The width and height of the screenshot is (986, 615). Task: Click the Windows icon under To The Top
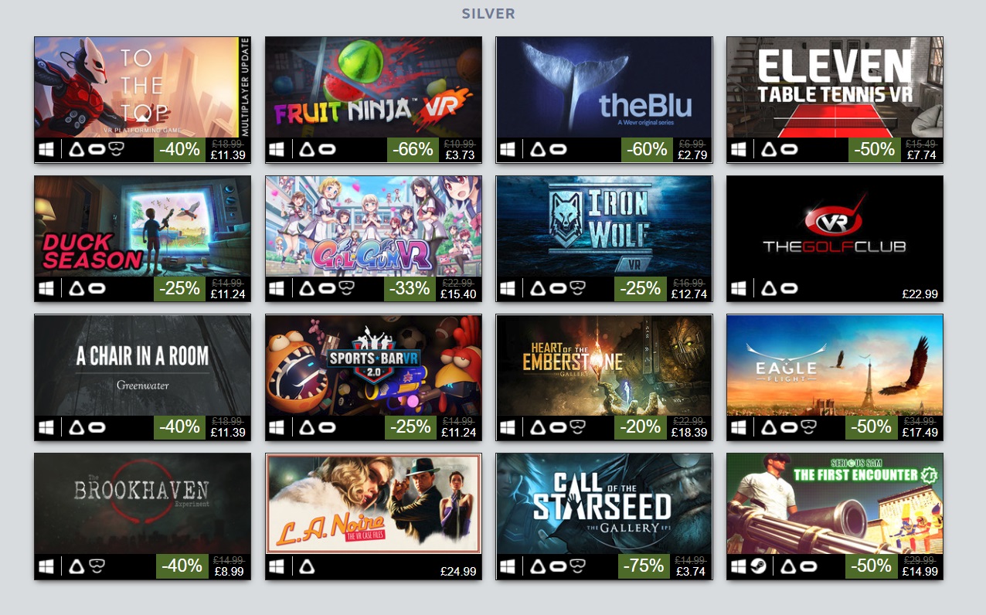coord(46,149)
